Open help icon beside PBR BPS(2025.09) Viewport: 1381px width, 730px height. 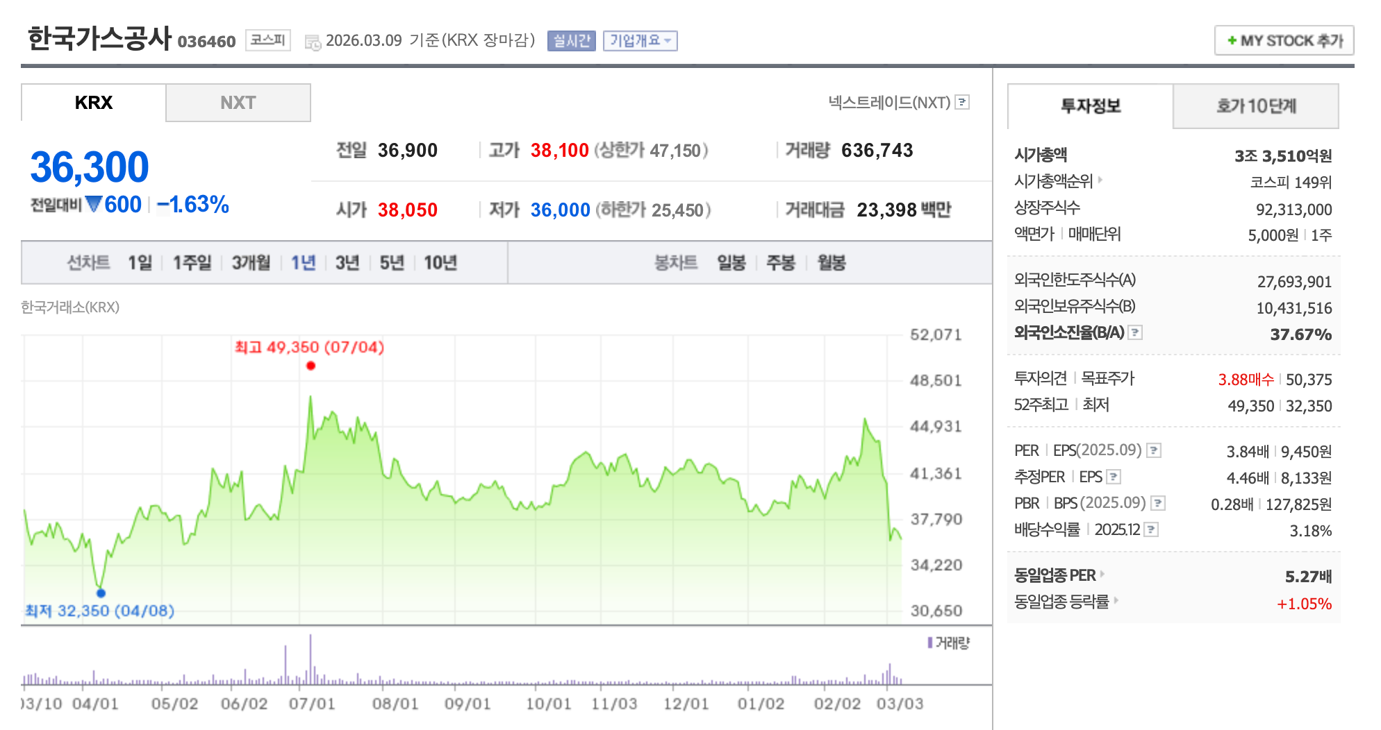click(x=1158, y=503)
